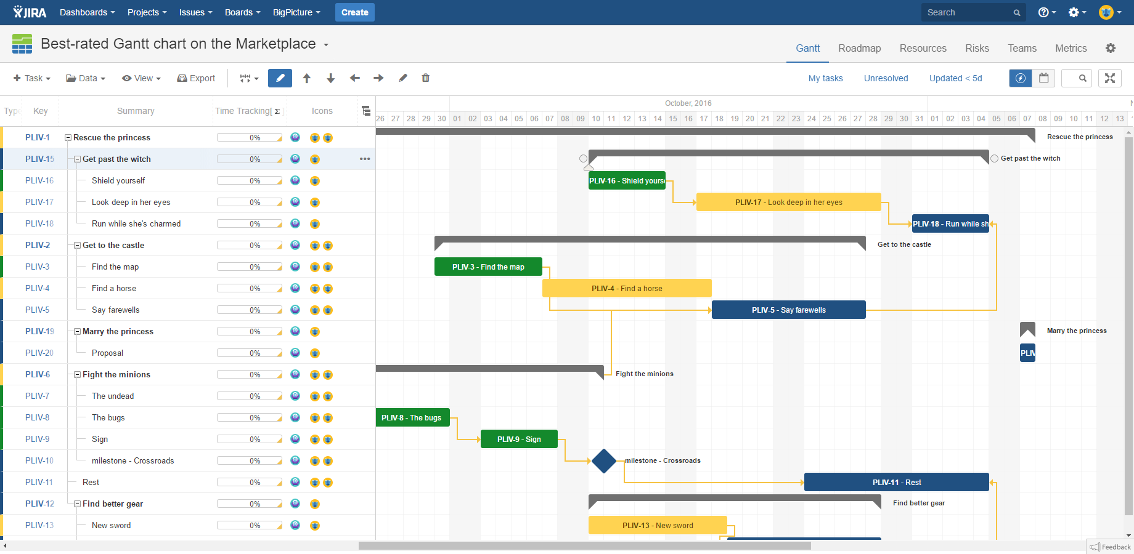Click the horizontal timeline scrollbar
Screen dimensions: 1134x554
point(584,546)
